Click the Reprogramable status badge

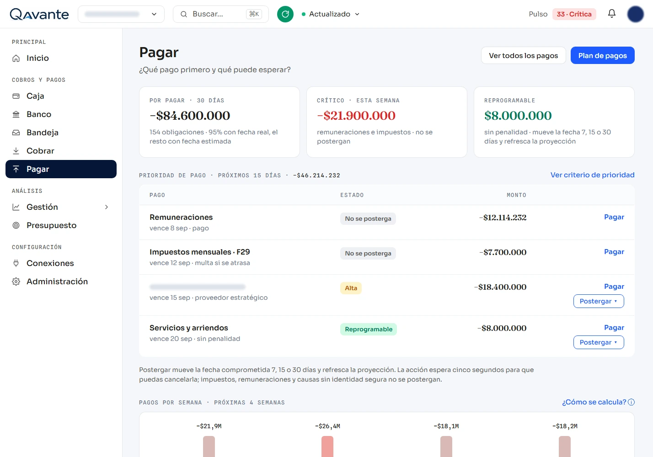pyautogui.click(x=369, y=329)
